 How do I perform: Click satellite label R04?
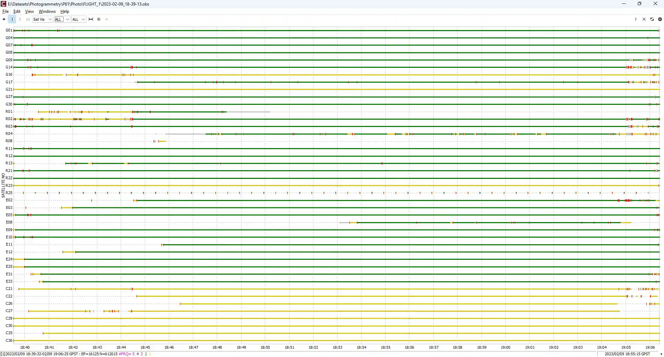(x=9, y=134)
